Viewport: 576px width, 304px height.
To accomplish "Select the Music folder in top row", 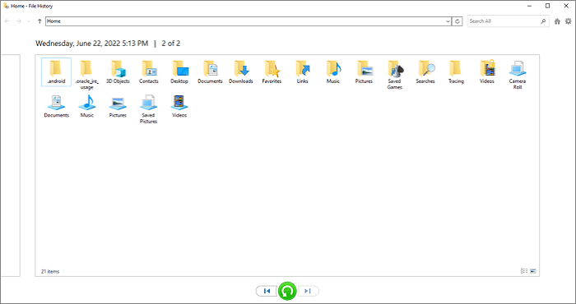I will pos(333,71).
